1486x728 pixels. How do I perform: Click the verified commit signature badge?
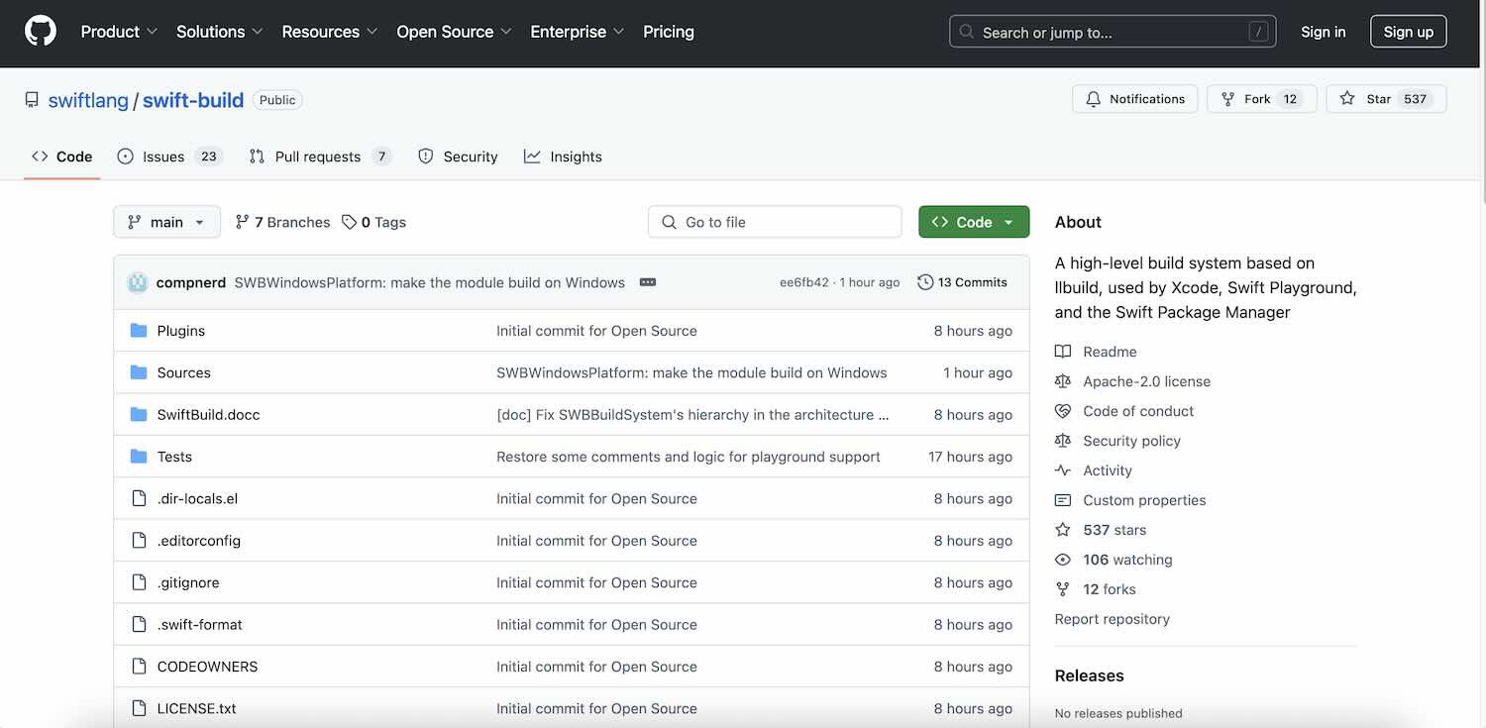[648, 281]
